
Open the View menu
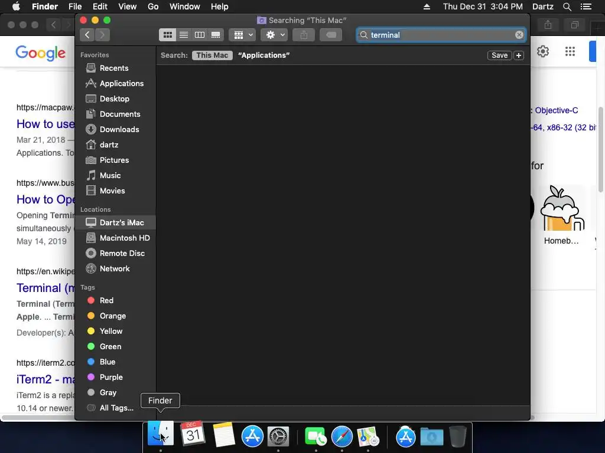click(x=128, y=6)
